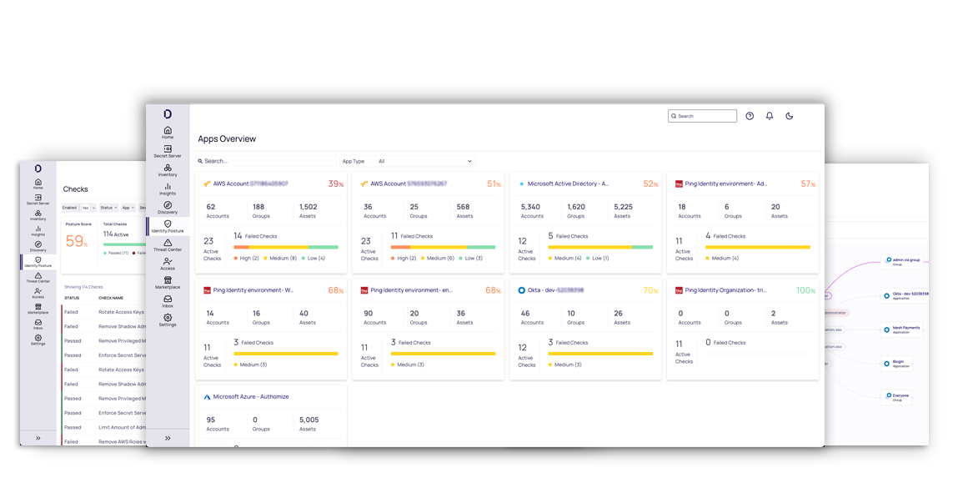Click the STATUS column header in Checks
Screen dimensions: 958x478
[72, 298]
